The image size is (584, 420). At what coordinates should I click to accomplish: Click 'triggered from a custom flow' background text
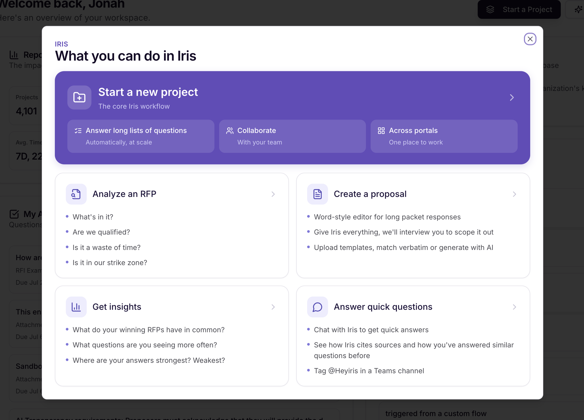point(436,413)
